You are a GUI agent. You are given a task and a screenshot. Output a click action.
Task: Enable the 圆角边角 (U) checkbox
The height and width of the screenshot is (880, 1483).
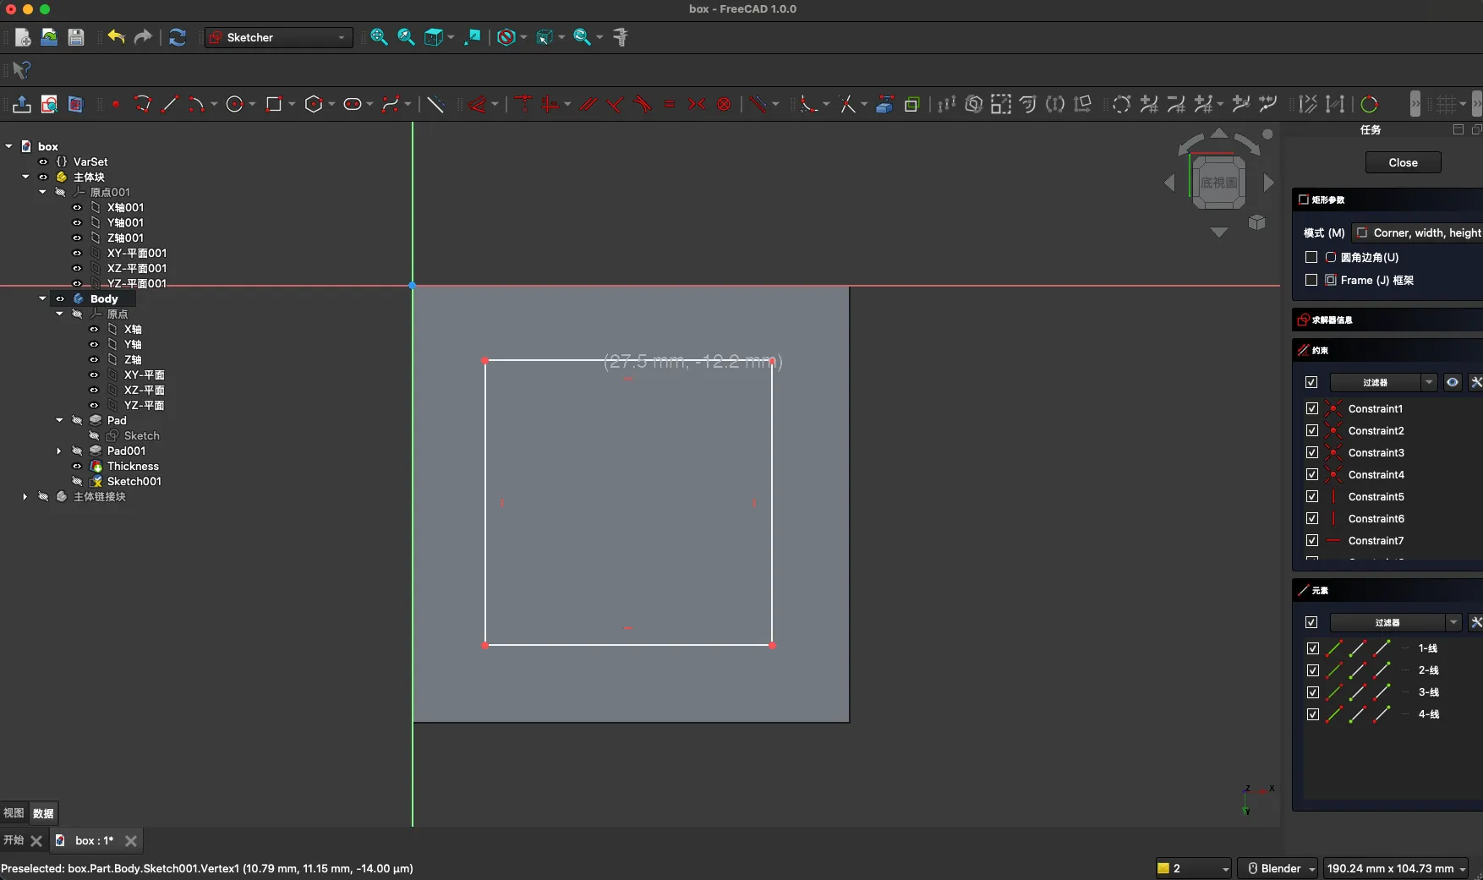pyautogui.click(x=1311, y=257)
